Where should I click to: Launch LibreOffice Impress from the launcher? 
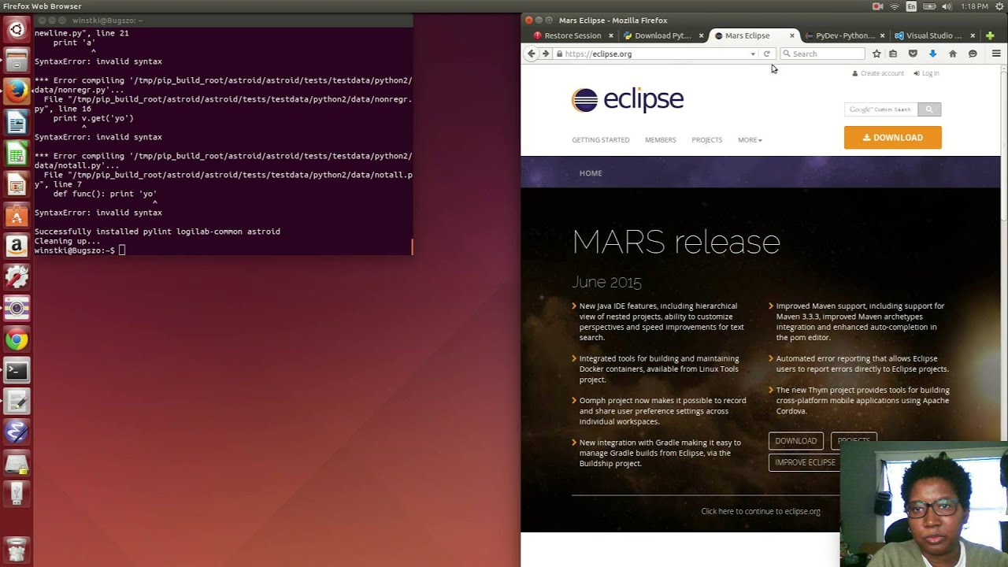pyautogui.click(x=17, y=185)
